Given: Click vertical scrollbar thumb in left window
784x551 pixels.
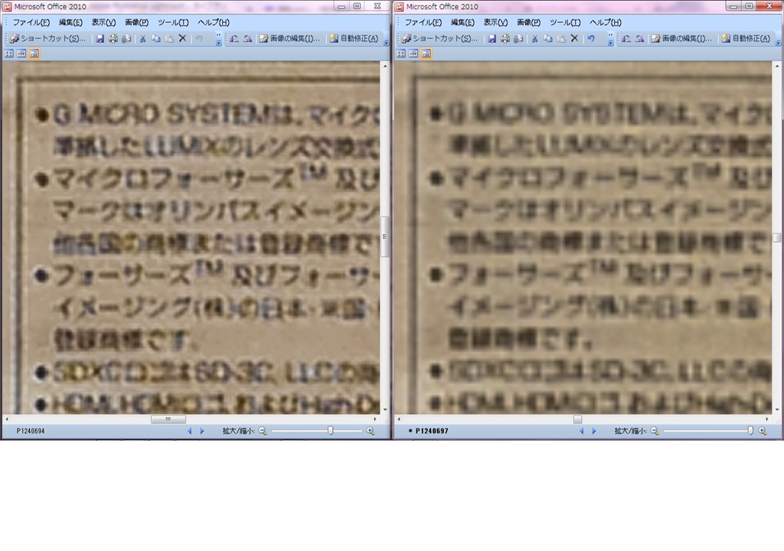Looking at the screenshot, I should point(384,236).
